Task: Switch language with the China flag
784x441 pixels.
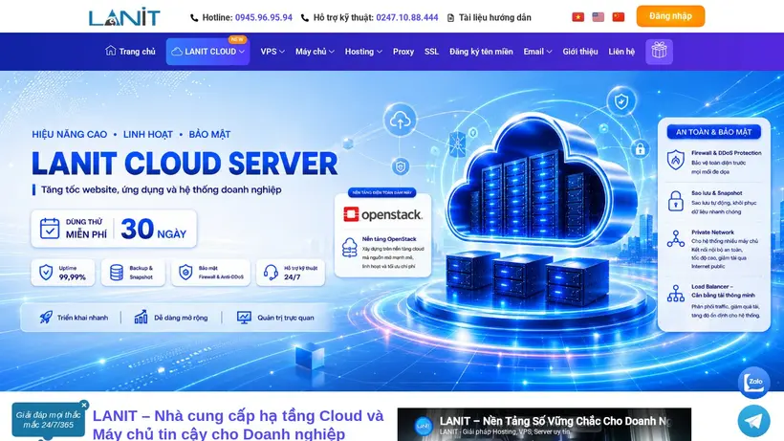Action: point(619,17)
